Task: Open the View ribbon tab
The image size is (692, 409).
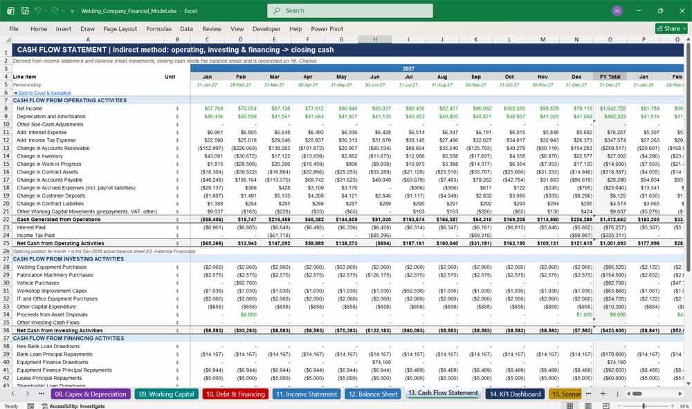Action: (237, 28)
